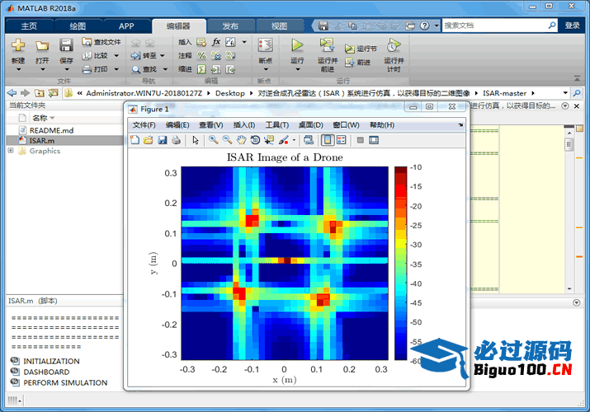Toggle Insert Legend in figure toolbar

tap(342, 140)
